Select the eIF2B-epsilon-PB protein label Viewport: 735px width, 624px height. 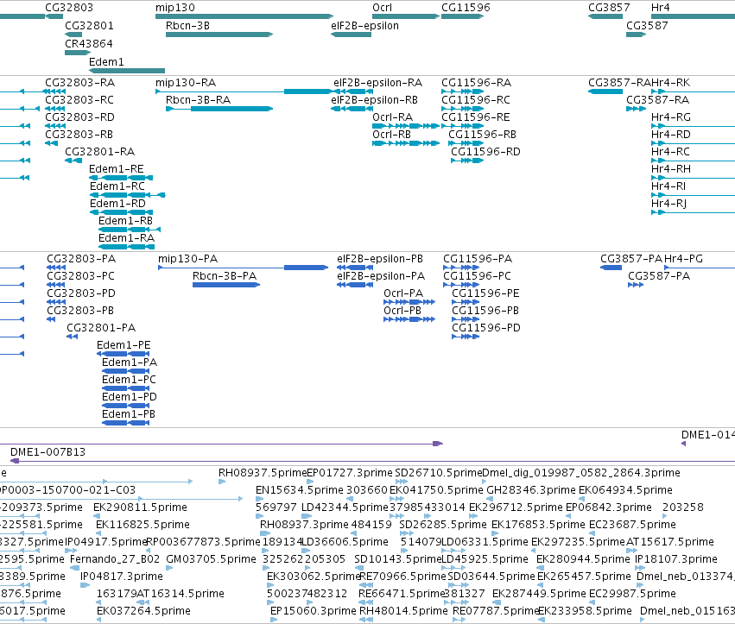click(380, 259)
